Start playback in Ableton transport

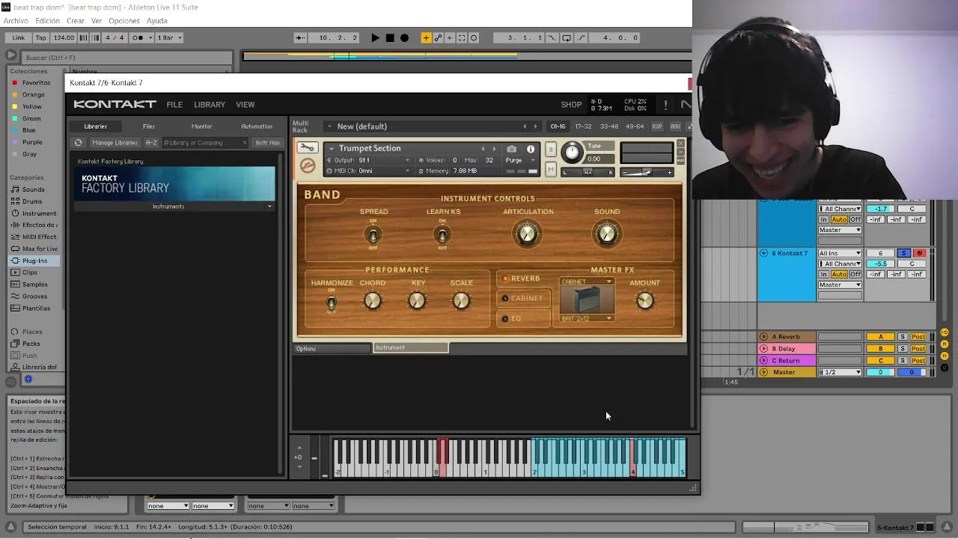click(375, 37)
